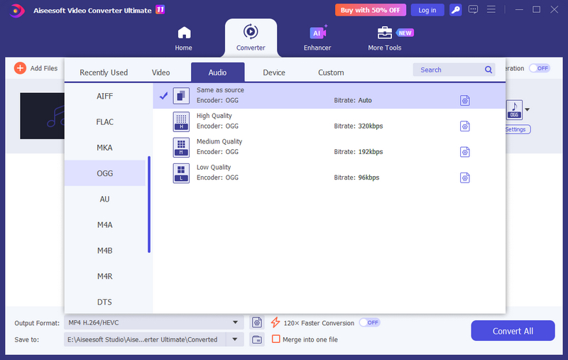Open settings for High Quality preset
Image resolution: width=568 pixels, height=360 pixels.
pyautogui.click(x=465, y=126)
